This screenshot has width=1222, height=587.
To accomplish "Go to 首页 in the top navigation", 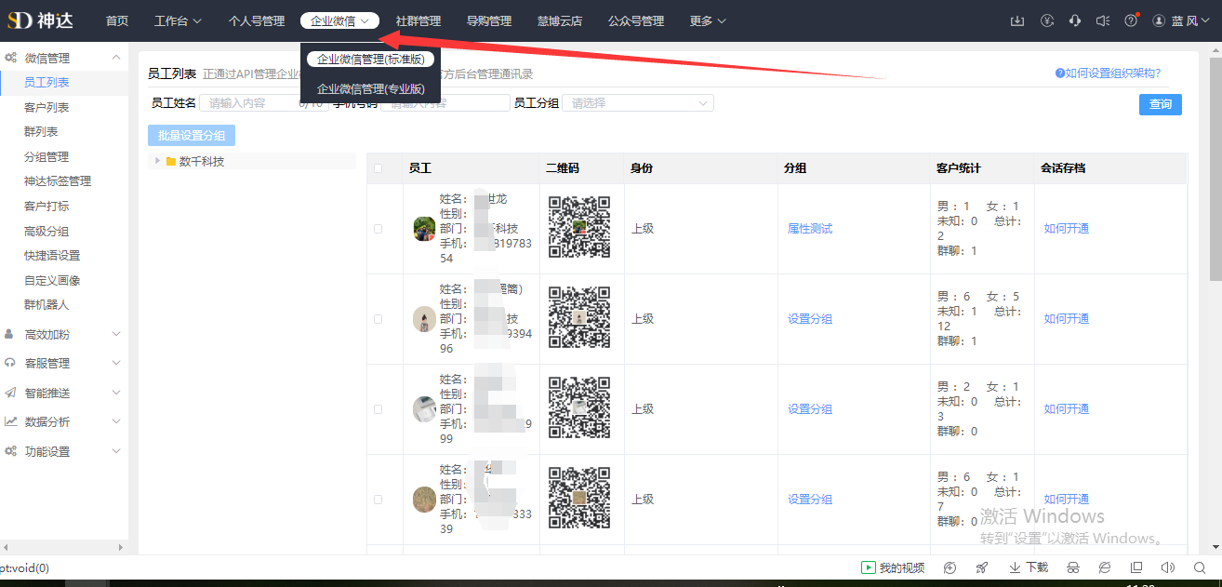I will [x=117, y=20].
